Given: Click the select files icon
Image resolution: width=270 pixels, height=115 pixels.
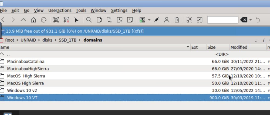Looking at the screenshot, I should pos(56,20).
